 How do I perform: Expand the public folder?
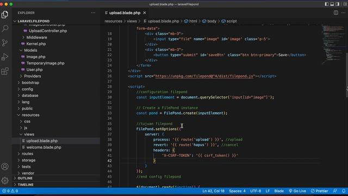pos(27,108)
